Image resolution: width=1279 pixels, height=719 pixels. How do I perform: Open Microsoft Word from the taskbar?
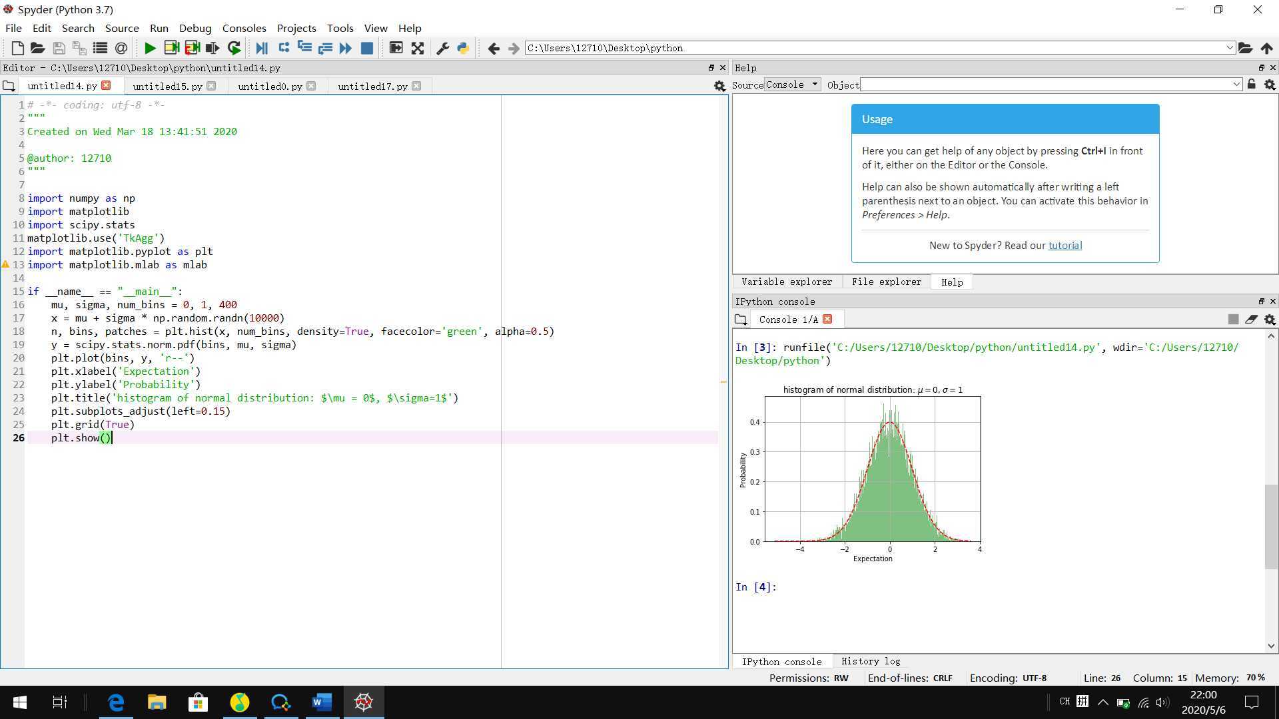click(x=322, y=702)
